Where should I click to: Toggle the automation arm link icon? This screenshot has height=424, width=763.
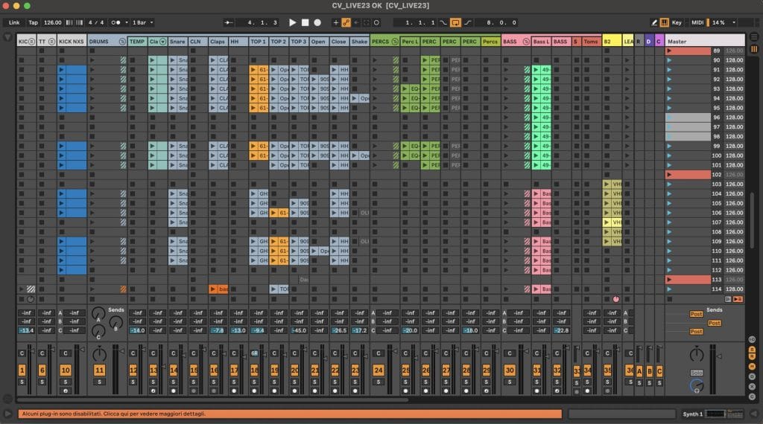click(346, 22)
